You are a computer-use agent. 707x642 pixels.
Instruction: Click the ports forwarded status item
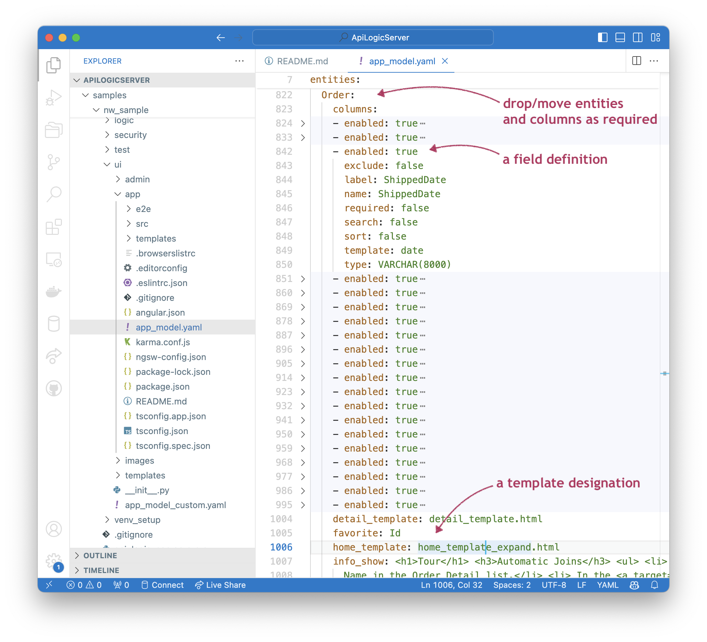121,585
